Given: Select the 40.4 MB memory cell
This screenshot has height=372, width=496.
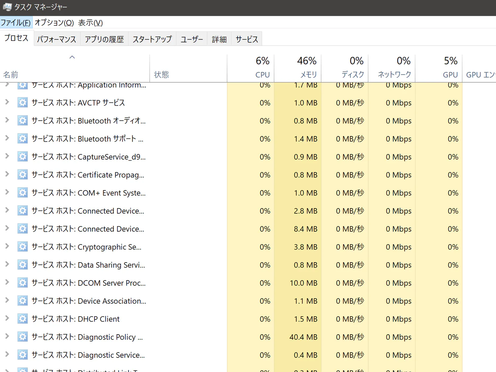Looking at the screenshot, I should pos(298,337).
